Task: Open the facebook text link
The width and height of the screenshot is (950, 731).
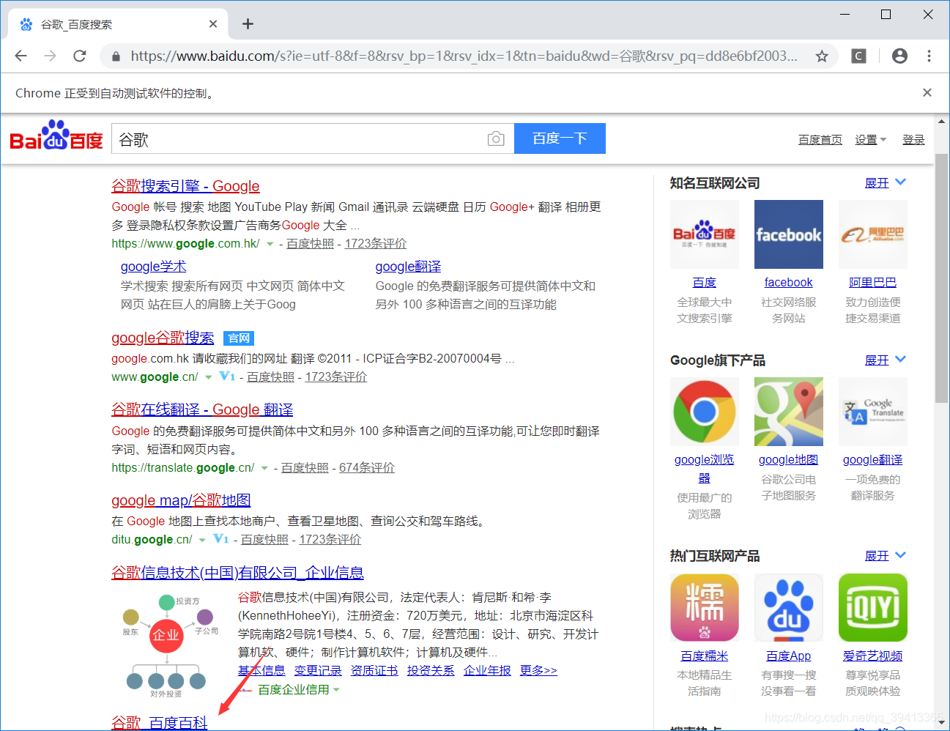Action: [789, 282]
